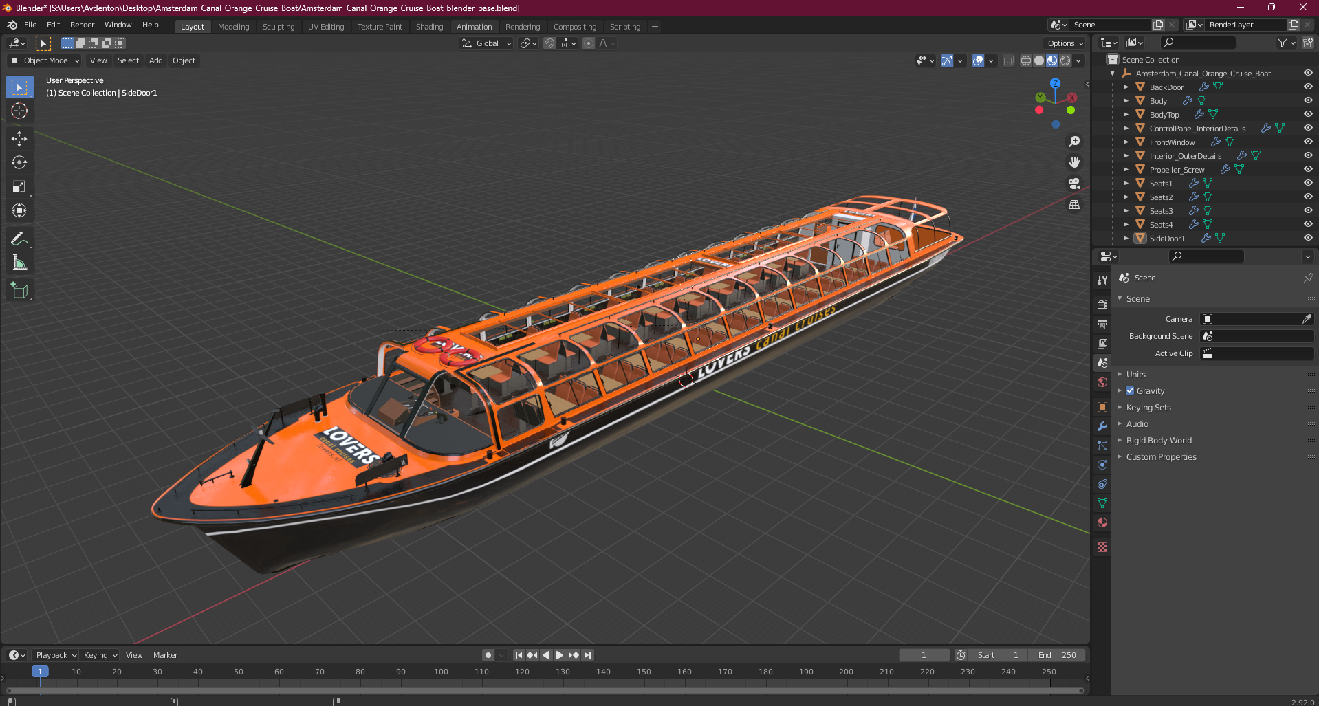Open the Object Mode dropdown
Screen dimensions: 1319x706
(x=45, y=60)
